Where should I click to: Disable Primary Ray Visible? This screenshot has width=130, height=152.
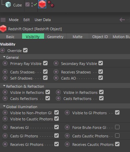(45, 63)
